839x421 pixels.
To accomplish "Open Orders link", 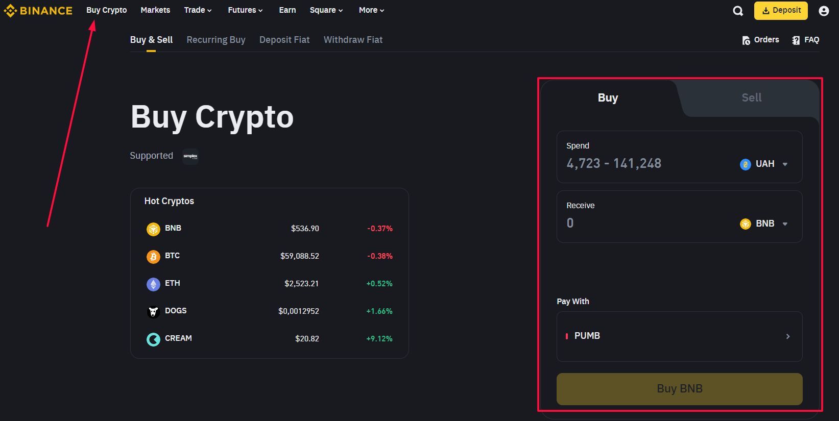I will point(760,40).
